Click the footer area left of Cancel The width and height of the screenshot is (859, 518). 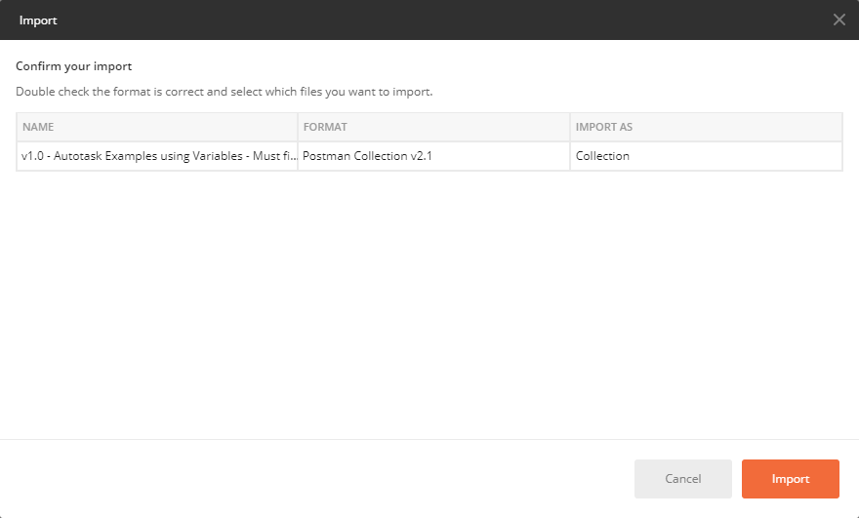312,479
